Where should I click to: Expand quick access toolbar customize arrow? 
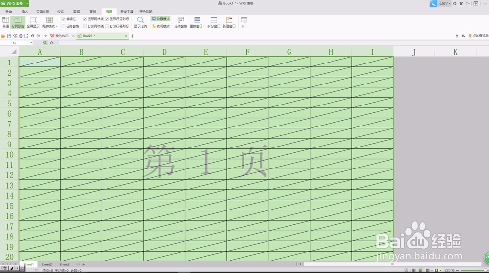pyautogui.click(x=46, y=36)
